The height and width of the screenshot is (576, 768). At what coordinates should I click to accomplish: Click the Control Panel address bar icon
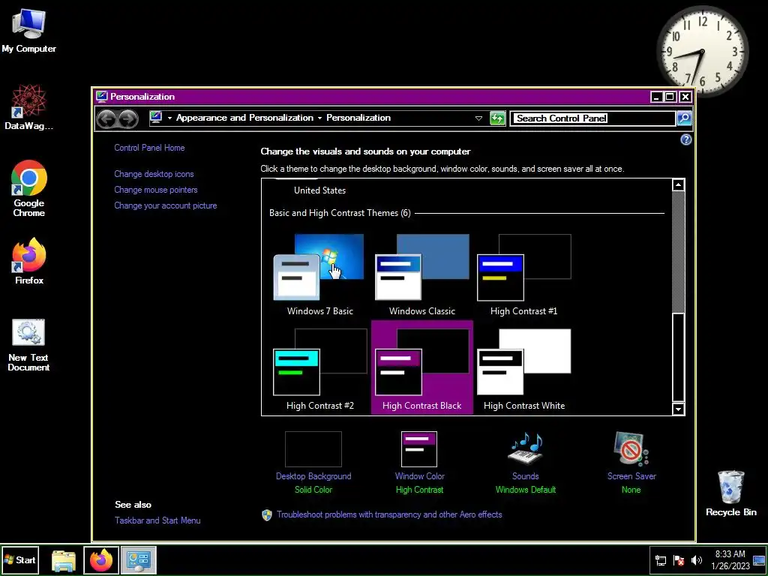click(156, 118)
